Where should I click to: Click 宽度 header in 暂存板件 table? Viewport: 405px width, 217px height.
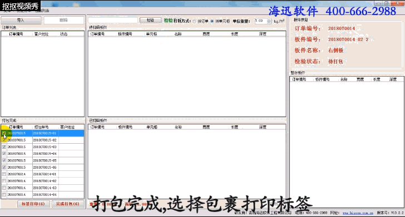tap(360, 79)
